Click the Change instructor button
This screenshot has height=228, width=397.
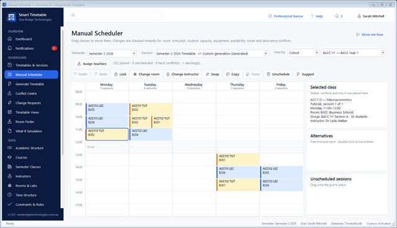click(182, 74)
